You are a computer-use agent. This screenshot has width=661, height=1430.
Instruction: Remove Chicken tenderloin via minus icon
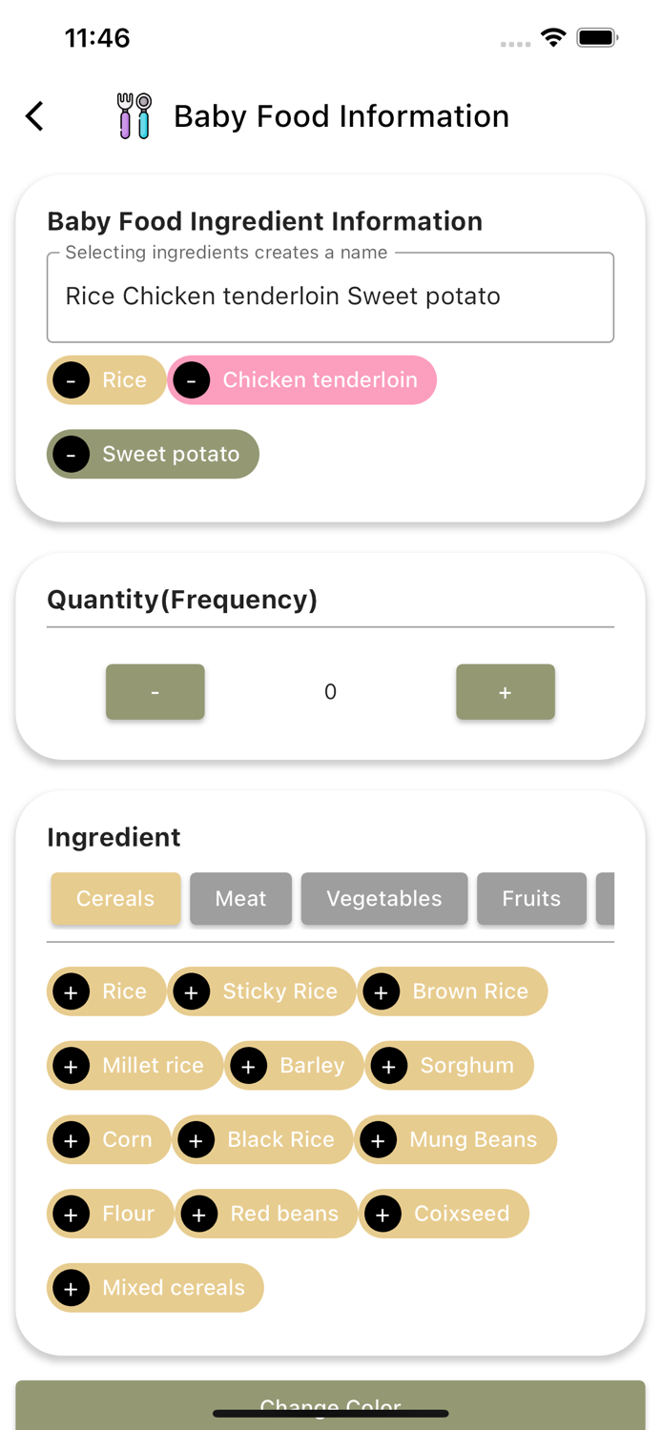192,379
